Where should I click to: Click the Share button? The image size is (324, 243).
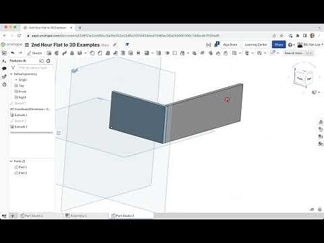click(x=279, y=45)
